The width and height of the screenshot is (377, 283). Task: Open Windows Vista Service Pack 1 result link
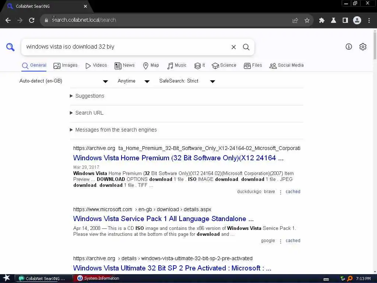tap(163, 219)
